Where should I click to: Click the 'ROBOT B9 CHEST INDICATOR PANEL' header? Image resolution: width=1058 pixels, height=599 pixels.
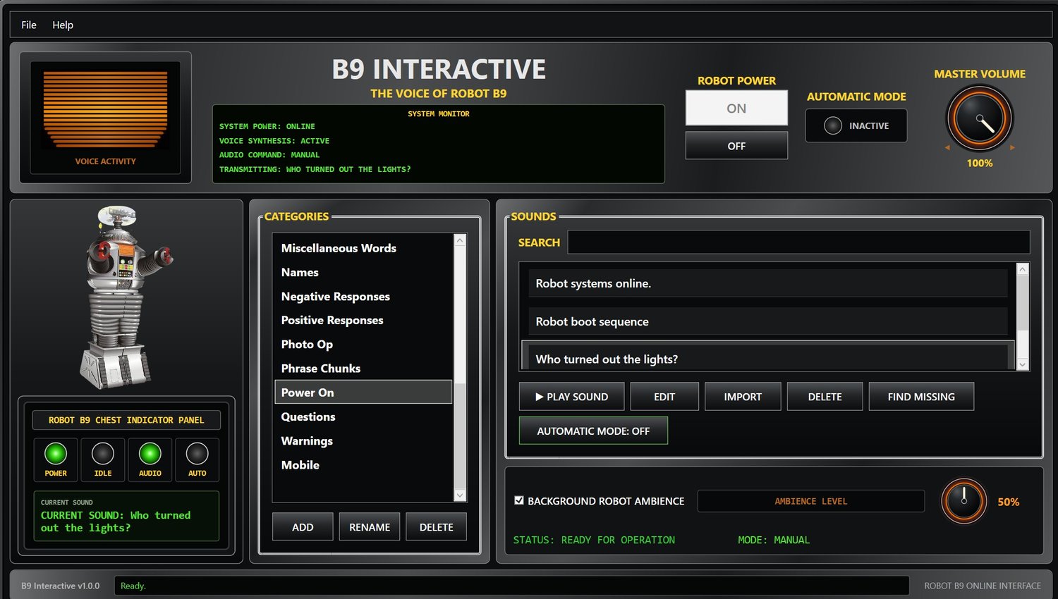click(x=126, y=420)
